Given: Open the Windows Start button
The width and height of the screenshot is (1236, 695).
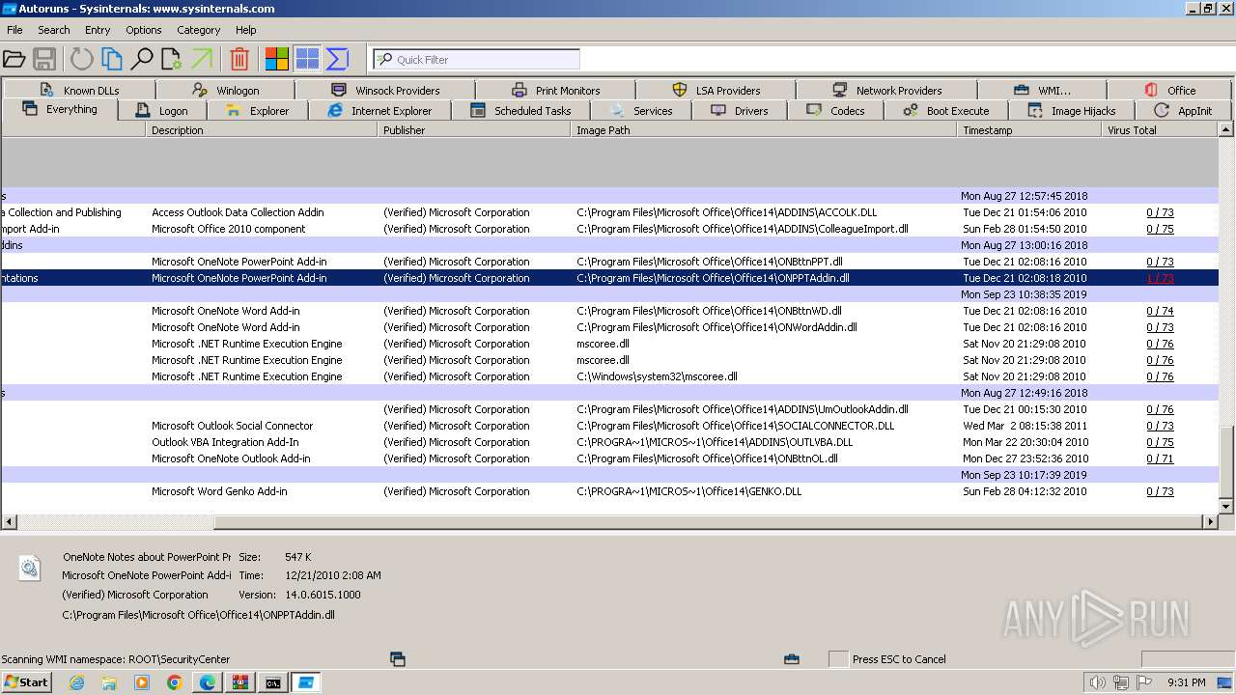Looking at the screenshot, I should click(x=27, y=681).
